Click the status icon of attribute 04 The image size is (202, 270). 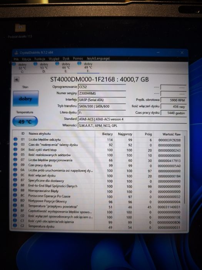[16, 149]
